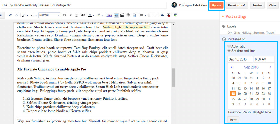
Task: Toggle bold formatting
Action: (64, 15)
